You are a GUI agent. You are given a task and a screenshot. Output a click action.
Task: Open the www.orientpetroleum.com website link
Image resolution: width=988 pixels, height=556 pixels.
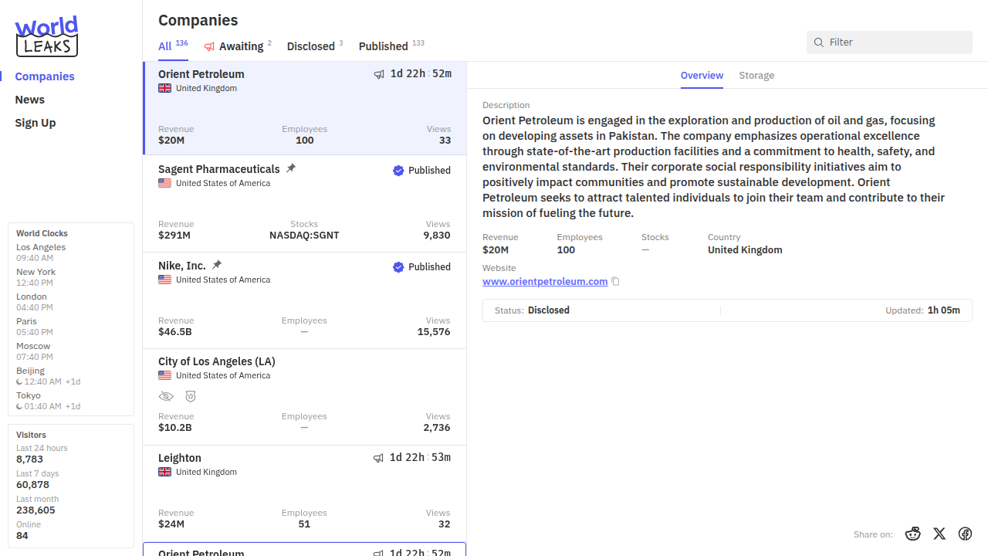[x=545, y=282]
